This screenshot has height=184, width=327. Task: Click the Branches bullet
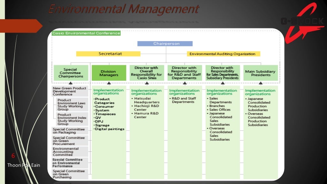216,106
